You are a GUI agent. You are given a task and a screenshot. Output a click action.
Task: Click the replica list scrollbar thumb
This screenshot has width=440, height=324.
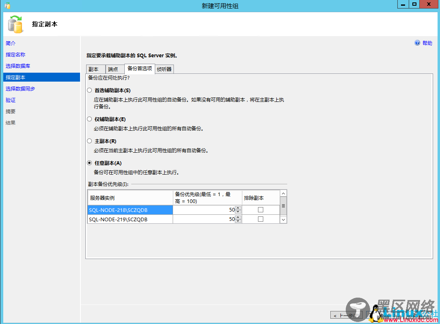[284, 206]
